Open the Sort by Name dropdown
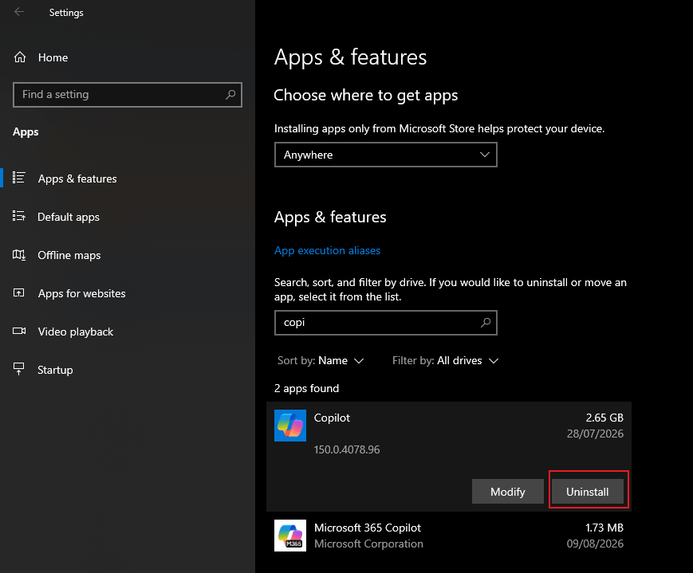 [x=321, y=360]
